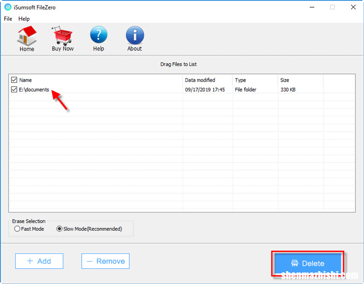This screenshot has height=284, width=364.
Task: Minimize the FileZero window
Action: point(312,7)
